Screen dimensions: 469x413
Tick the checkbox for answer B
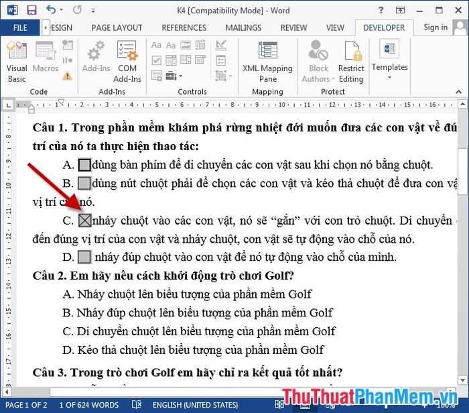84,183
